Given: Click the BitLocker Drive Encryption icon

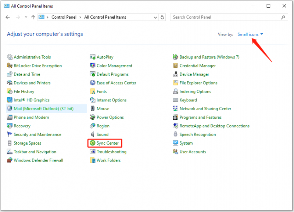Looking at the screenshot, I should 10,66.
